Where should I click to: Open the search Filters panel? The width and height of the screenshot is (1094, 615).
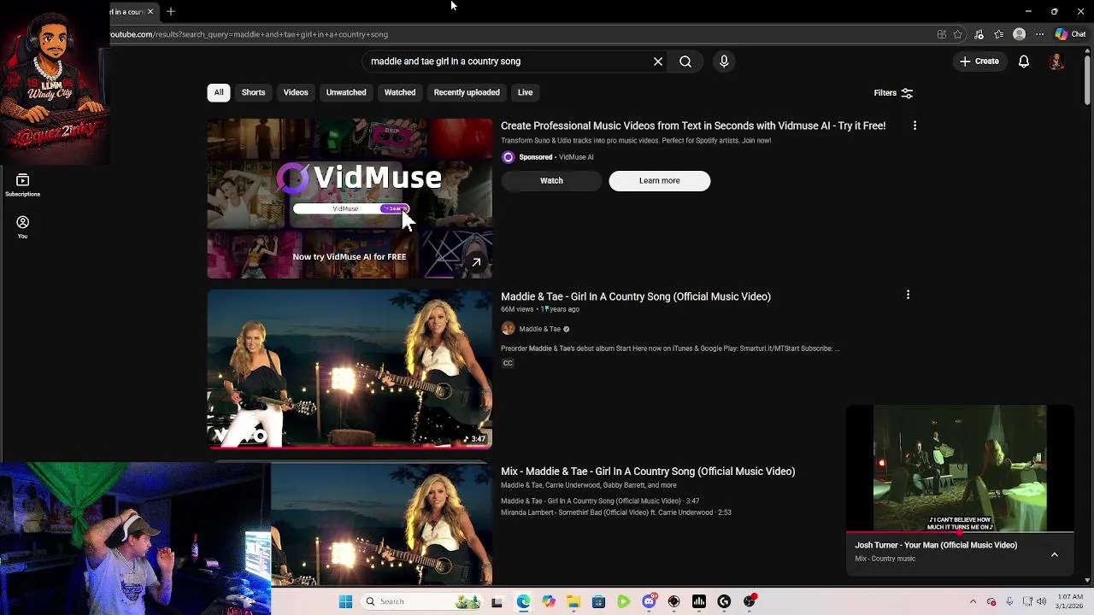tap(893, 93)
